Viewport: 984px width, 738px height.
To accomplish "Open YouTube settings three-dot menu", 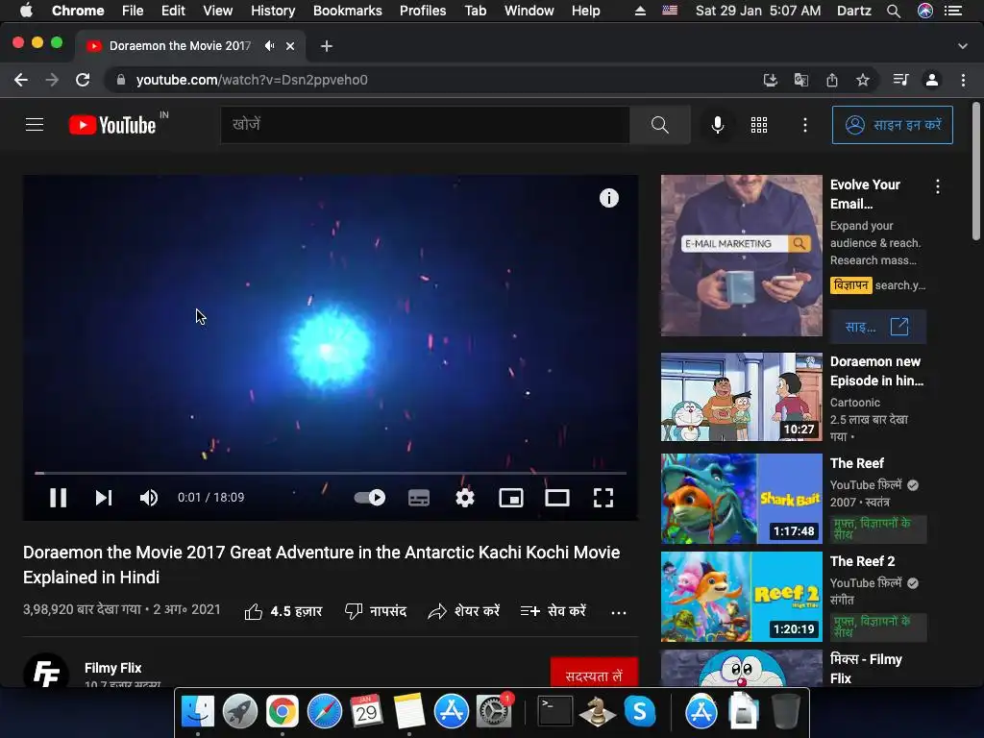I will (x=805, y=125).
